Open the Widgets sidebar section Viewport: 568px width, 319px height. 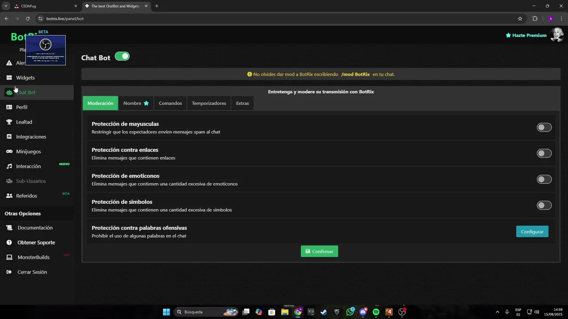click(x=25, y=78)
